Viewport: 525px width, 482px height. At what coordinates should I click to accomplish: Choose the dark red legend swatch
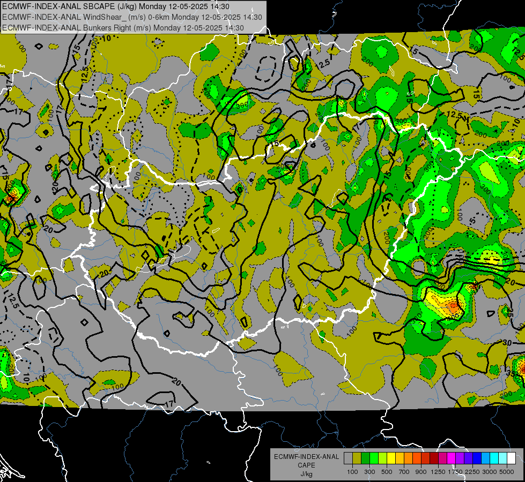[434, 458]
